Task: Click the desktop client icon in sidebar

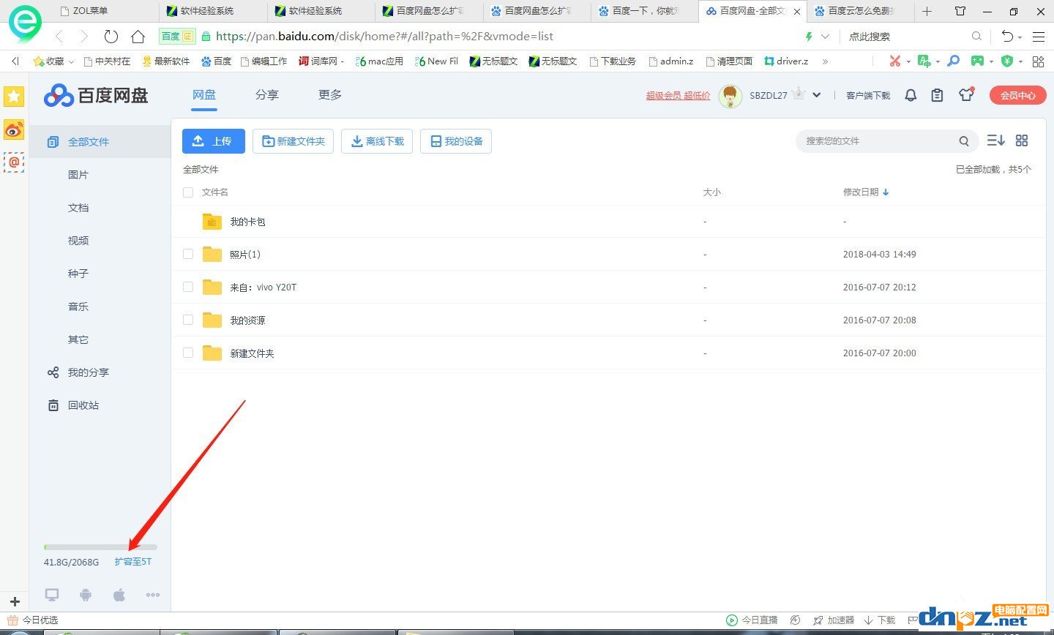Action: click(52, 595)
